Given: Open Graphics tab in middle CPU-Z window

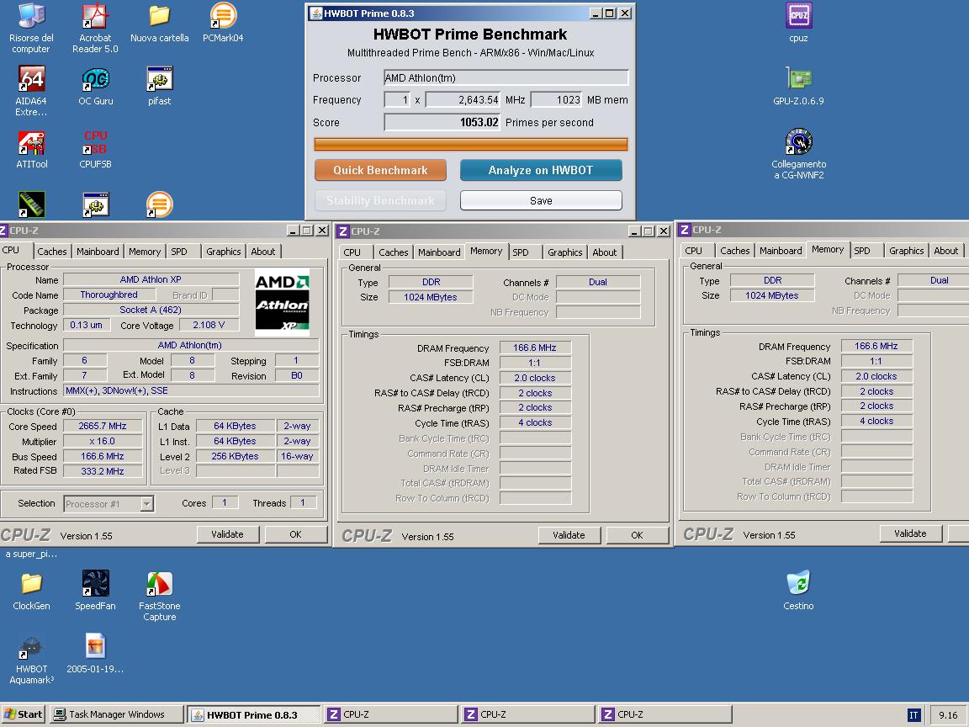Looking at the screenshot, I should coord(565,252).
